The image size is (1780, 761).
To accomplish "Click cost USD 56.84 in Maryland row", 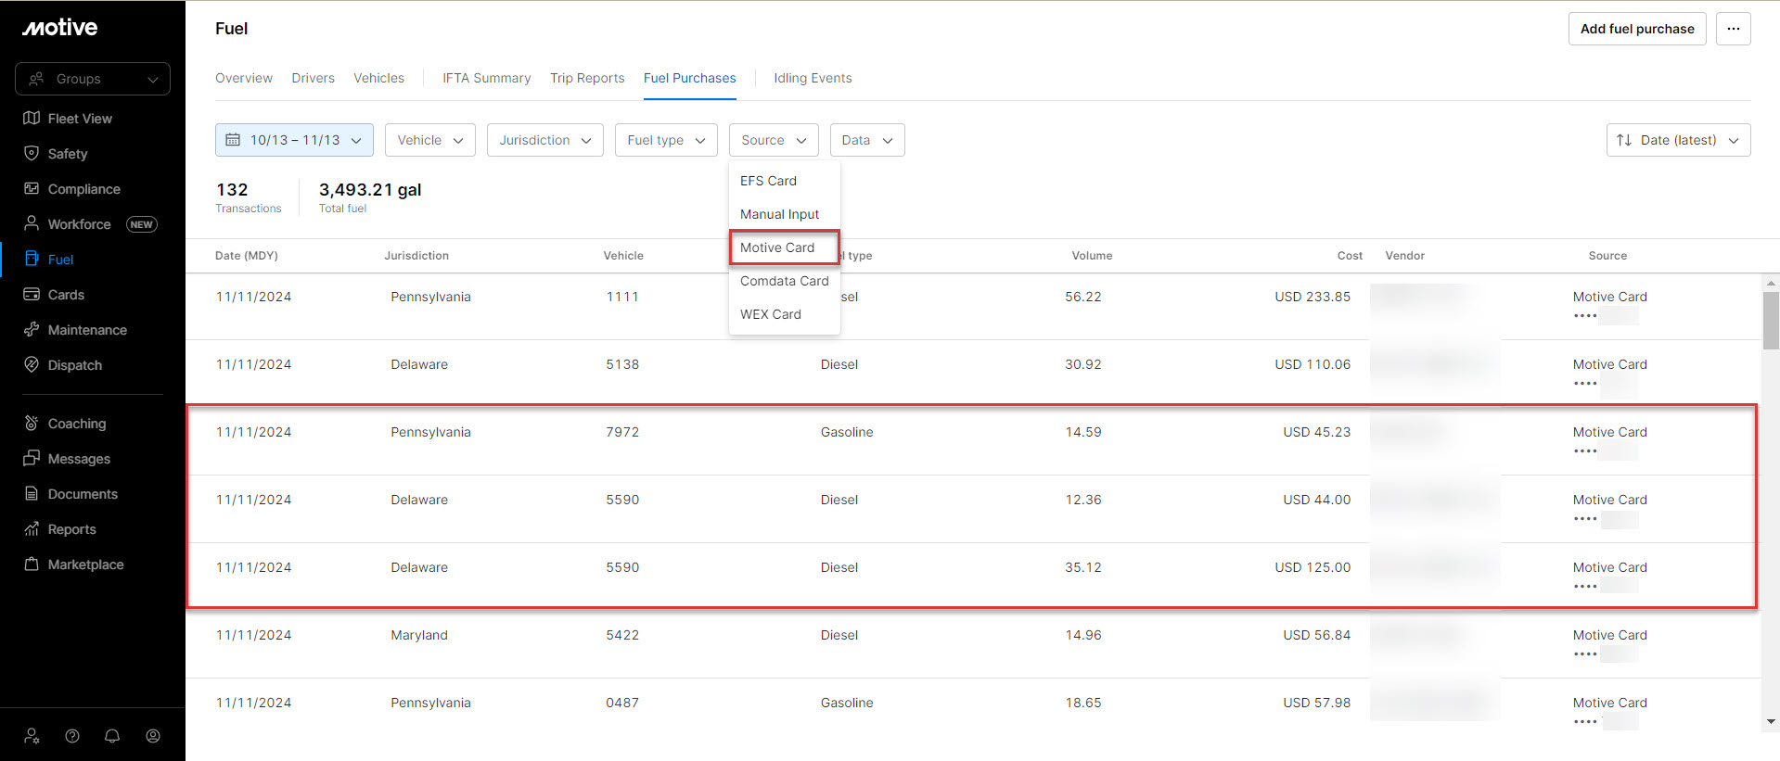I will (x=1317, y=635).
